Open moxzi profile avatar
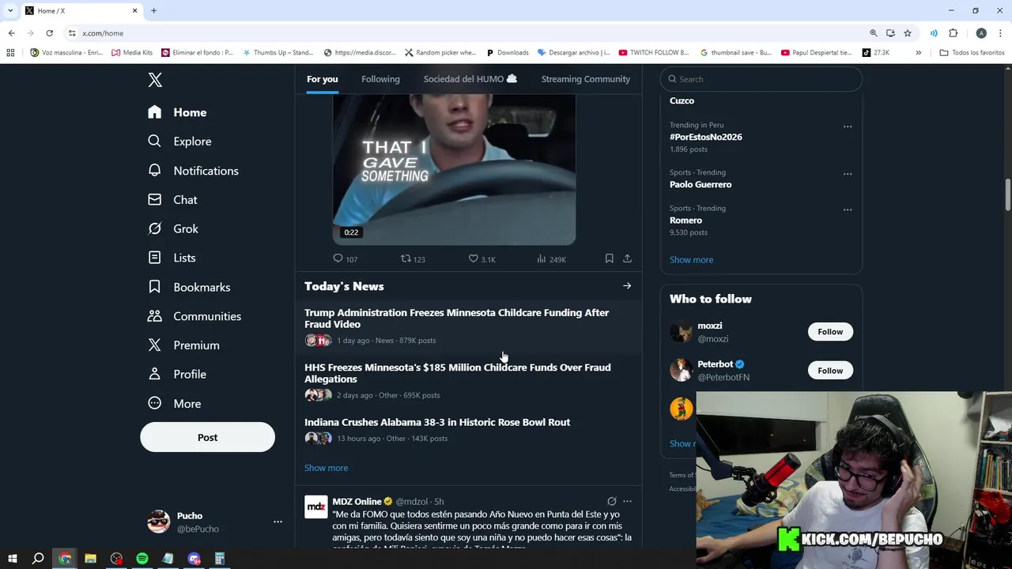1012x569 pixels. pyautogui.click(x=681, y=332)
